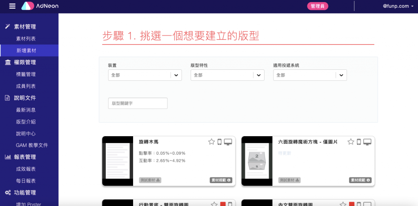
Task: Expand the 報表管理 section header
Action: (25, 157)
